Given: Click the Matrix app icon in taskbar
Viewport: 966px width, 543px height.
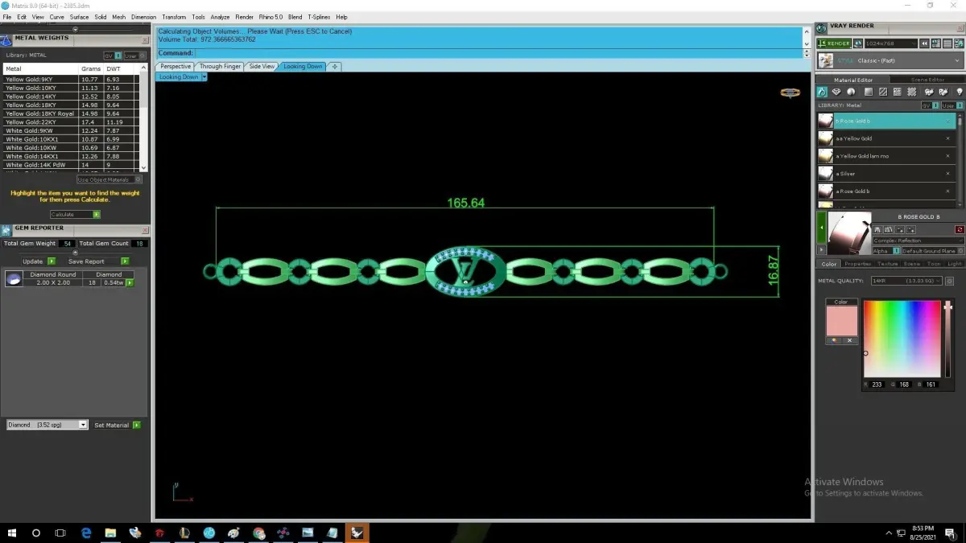Looking at the screenshot, I should [x=357, y=533].
